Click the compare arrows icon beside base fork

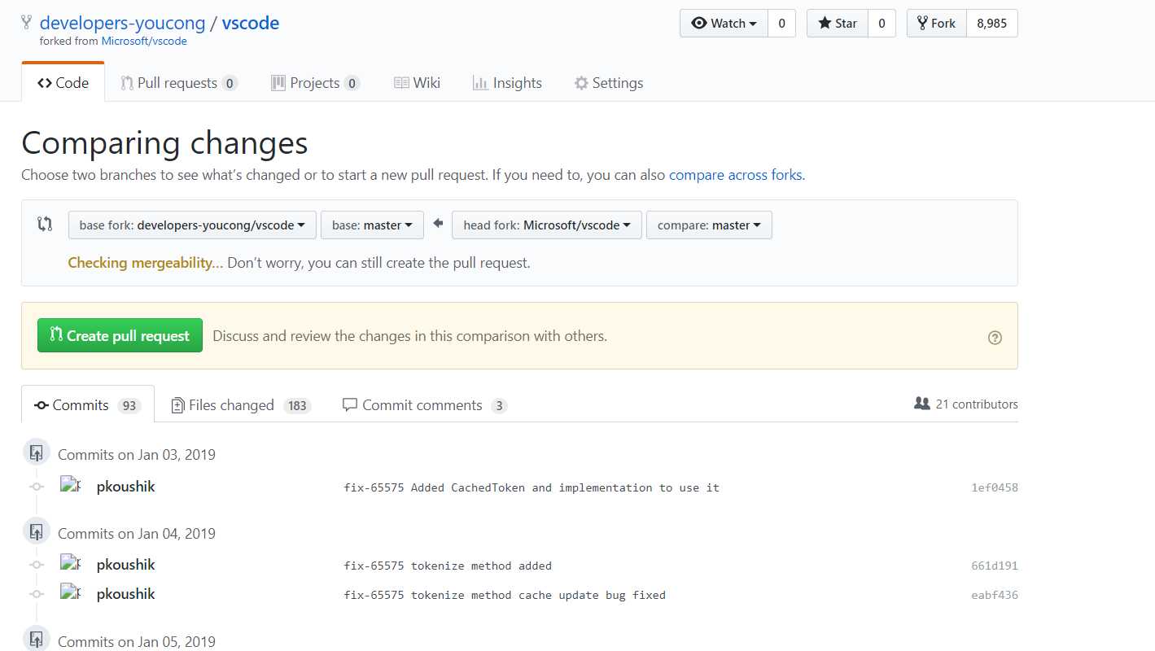point(45,224)
